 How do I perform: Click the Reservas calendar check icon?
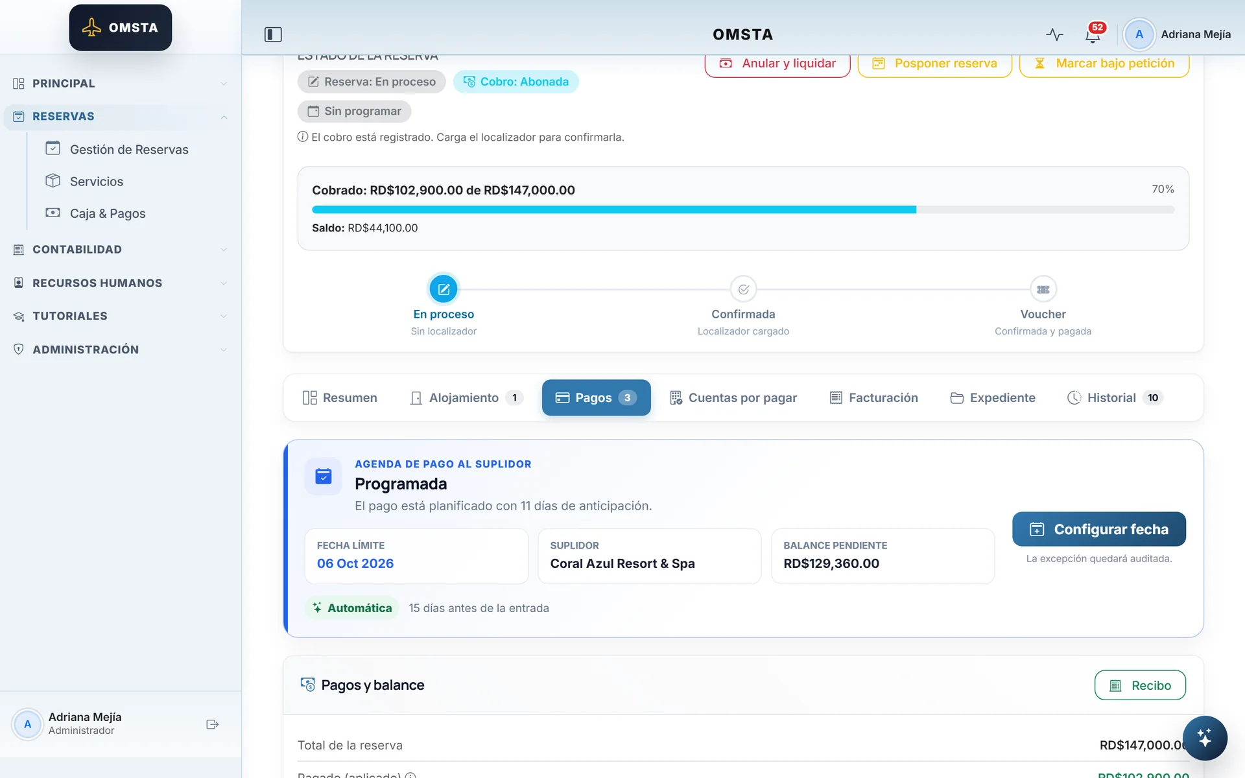click(19, 117)
